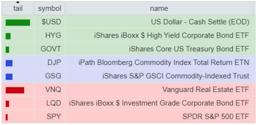Viewport: 256px width, 125px height.
Task: Click the VNQ red tail bar
Action: [x=15, y=90]
